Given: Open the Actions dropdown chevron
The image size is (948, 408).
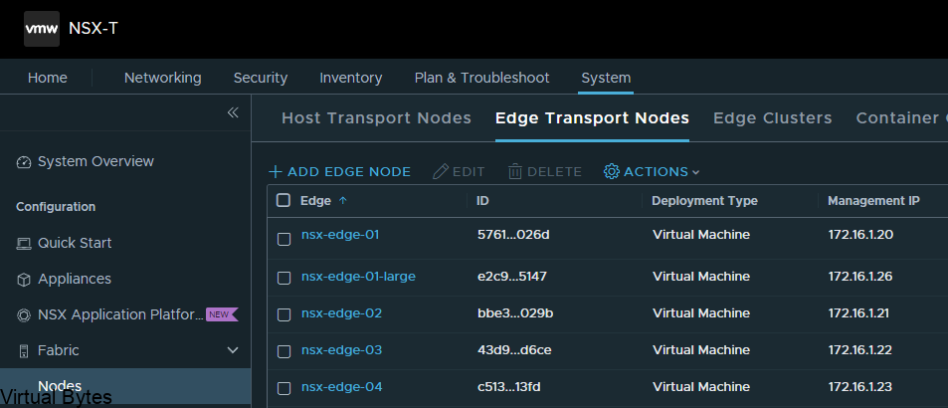Looking at the screenshot, I should tap(695, 172).
